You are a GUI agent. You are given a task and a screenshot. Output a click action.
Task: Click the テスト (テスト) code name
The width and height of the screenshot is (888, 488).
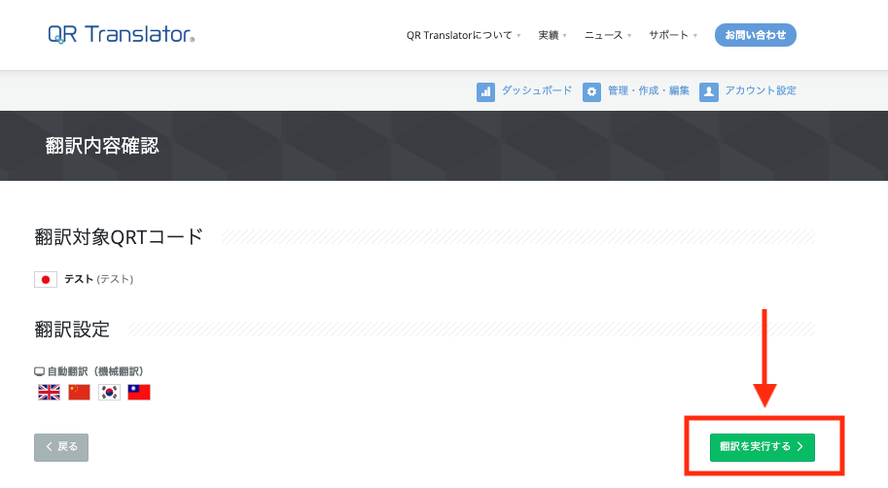coord(98,280)
